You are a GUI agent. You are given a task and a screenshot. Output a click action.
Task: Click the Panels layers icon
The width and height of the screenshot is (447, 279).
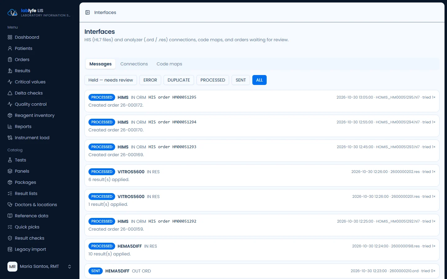[x=10, y=171]
